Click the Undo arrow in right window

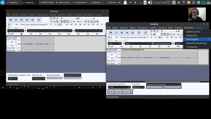tap(178, 34)
